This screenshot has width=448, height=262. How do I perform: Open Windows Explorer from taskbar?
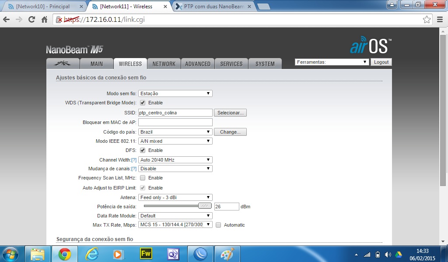(38, 254)
